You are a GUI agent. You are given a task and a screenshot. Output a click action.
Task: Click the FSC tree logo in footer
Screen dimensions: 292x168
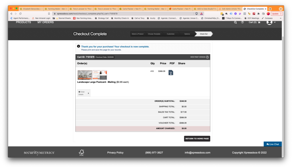82,153
